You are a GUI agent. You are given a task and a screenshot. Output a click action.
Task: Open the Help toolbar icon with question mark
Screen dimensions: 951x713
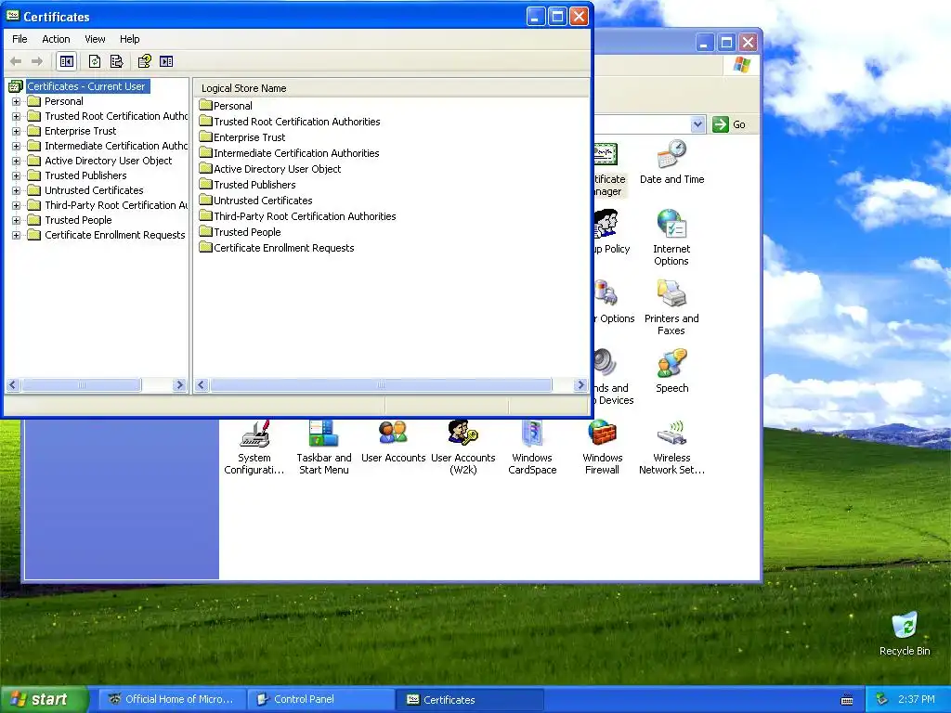pyautogui.click(x=144, y=61)
